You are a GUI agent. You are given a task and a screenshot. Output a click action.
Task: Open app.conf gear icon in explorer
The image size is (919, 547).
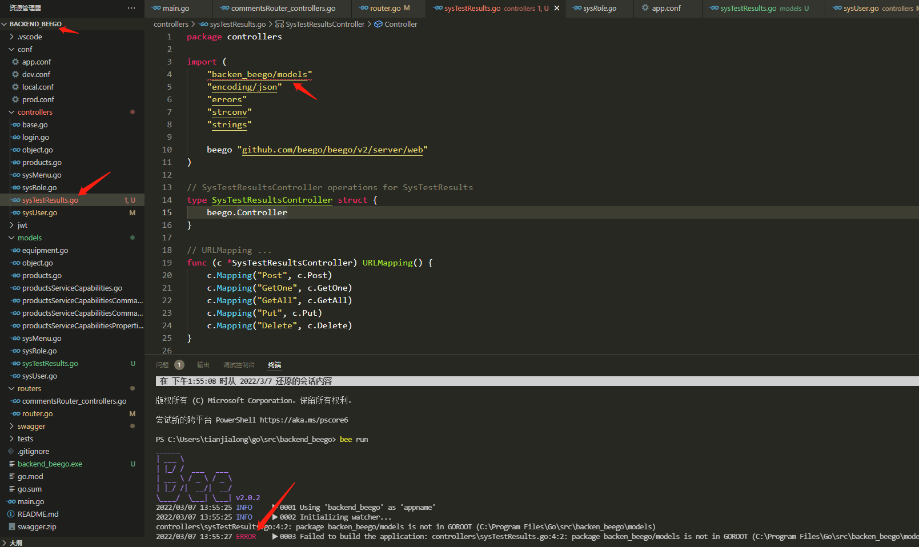coord(15,62)
